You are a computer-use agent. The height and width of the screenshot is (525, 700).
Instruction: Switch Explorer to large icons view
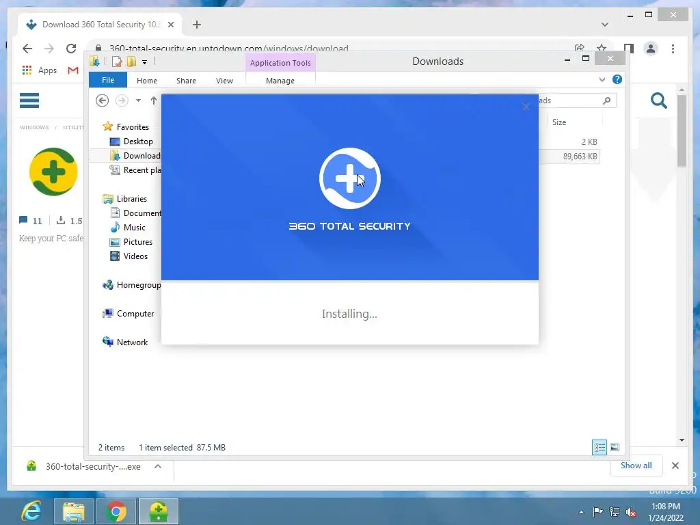click(x=615, y=447)
